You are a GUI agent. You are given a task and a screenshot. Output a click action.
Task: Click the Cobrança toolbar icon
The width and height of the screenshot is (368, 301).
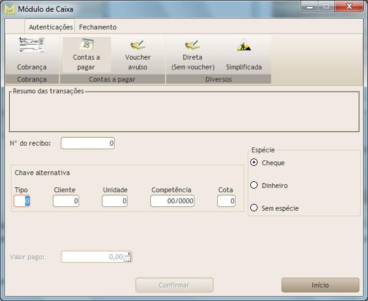(x=31, y=53)
